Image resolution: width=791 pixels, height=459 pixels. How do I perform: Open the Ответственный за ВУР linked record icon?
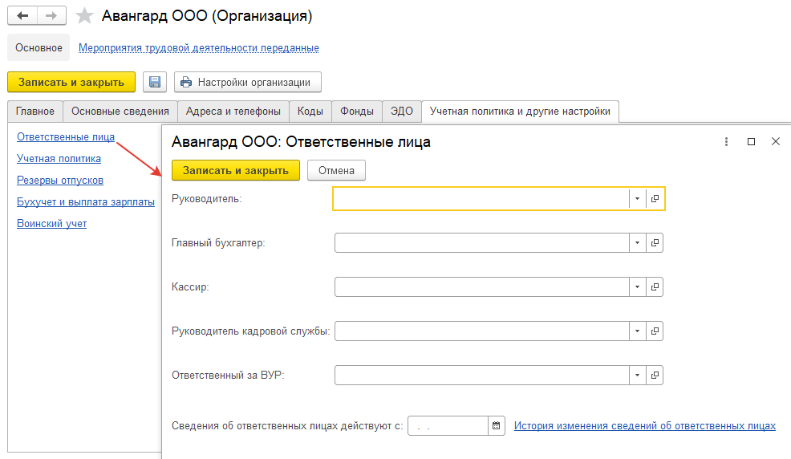pyautogui.click(x=655, y=376)
